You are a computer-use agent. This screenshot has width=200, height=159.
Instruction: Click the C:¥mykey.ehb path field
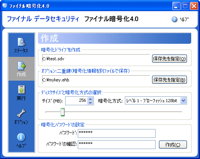[96, 79]
